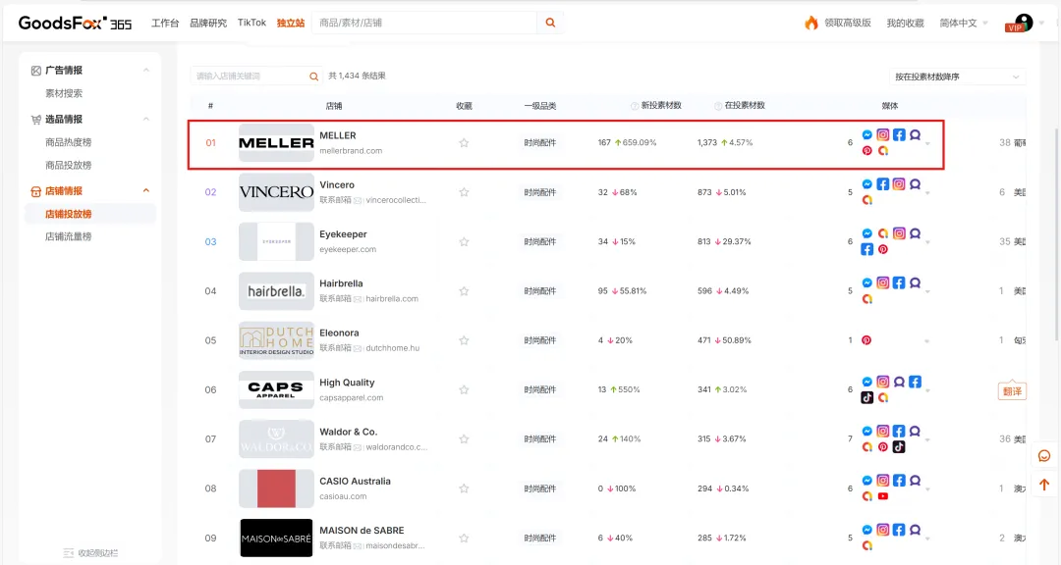Open 商品投放榜 in the sidebar
Screen dimensions: 1061x565
pyautogui.click(x=69, y=165)
